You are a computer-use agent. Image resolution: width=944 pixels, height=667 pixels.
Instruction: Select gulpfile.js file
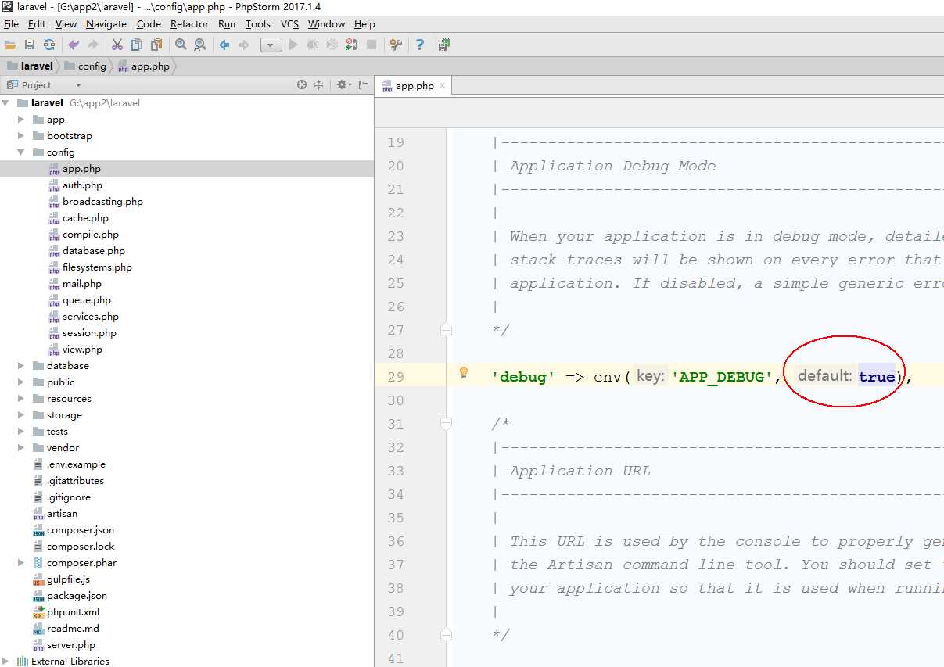[x=68, y=579]
